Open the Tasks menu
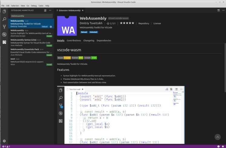This screenshot has height=148, width=226. pyautogui.click(x=41, y=6)
